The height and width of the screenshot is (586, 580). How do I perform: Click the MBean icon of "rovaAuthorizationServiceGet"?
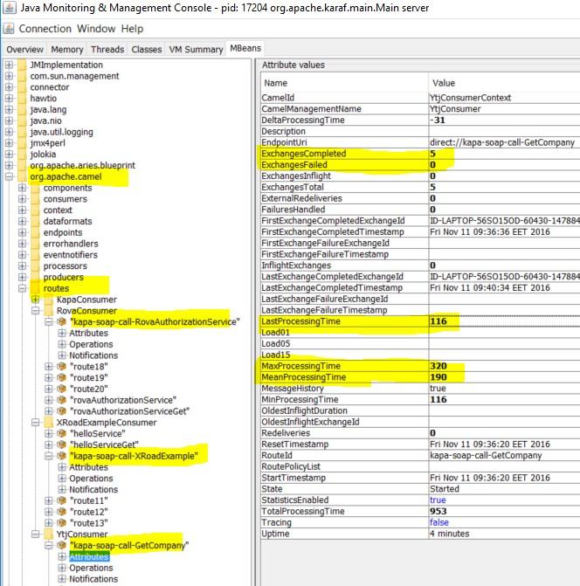pos(62,411)
